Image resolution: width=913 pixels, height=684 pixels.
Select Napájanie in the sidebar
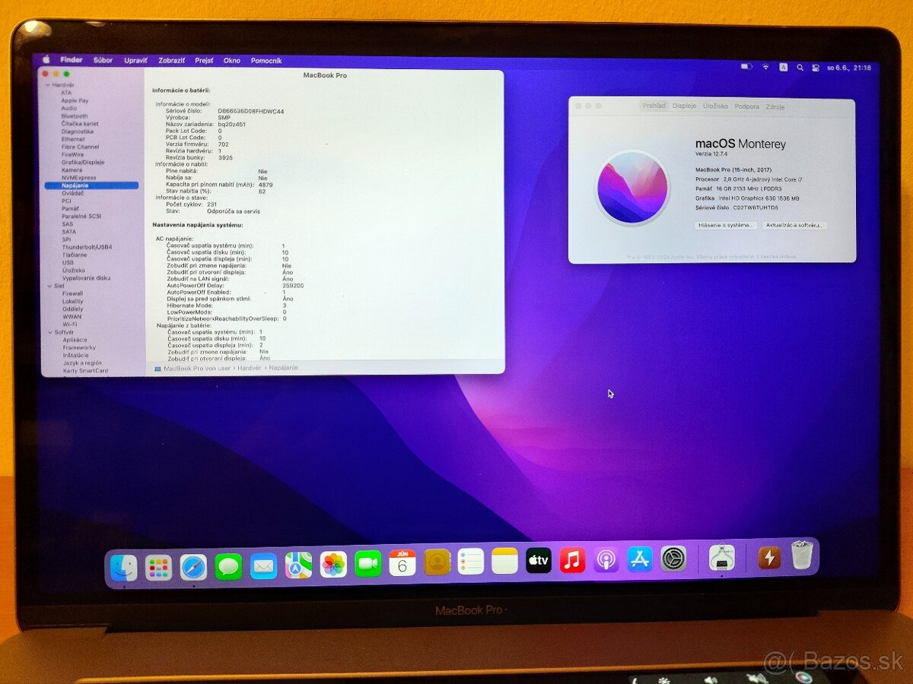point(91,185)
